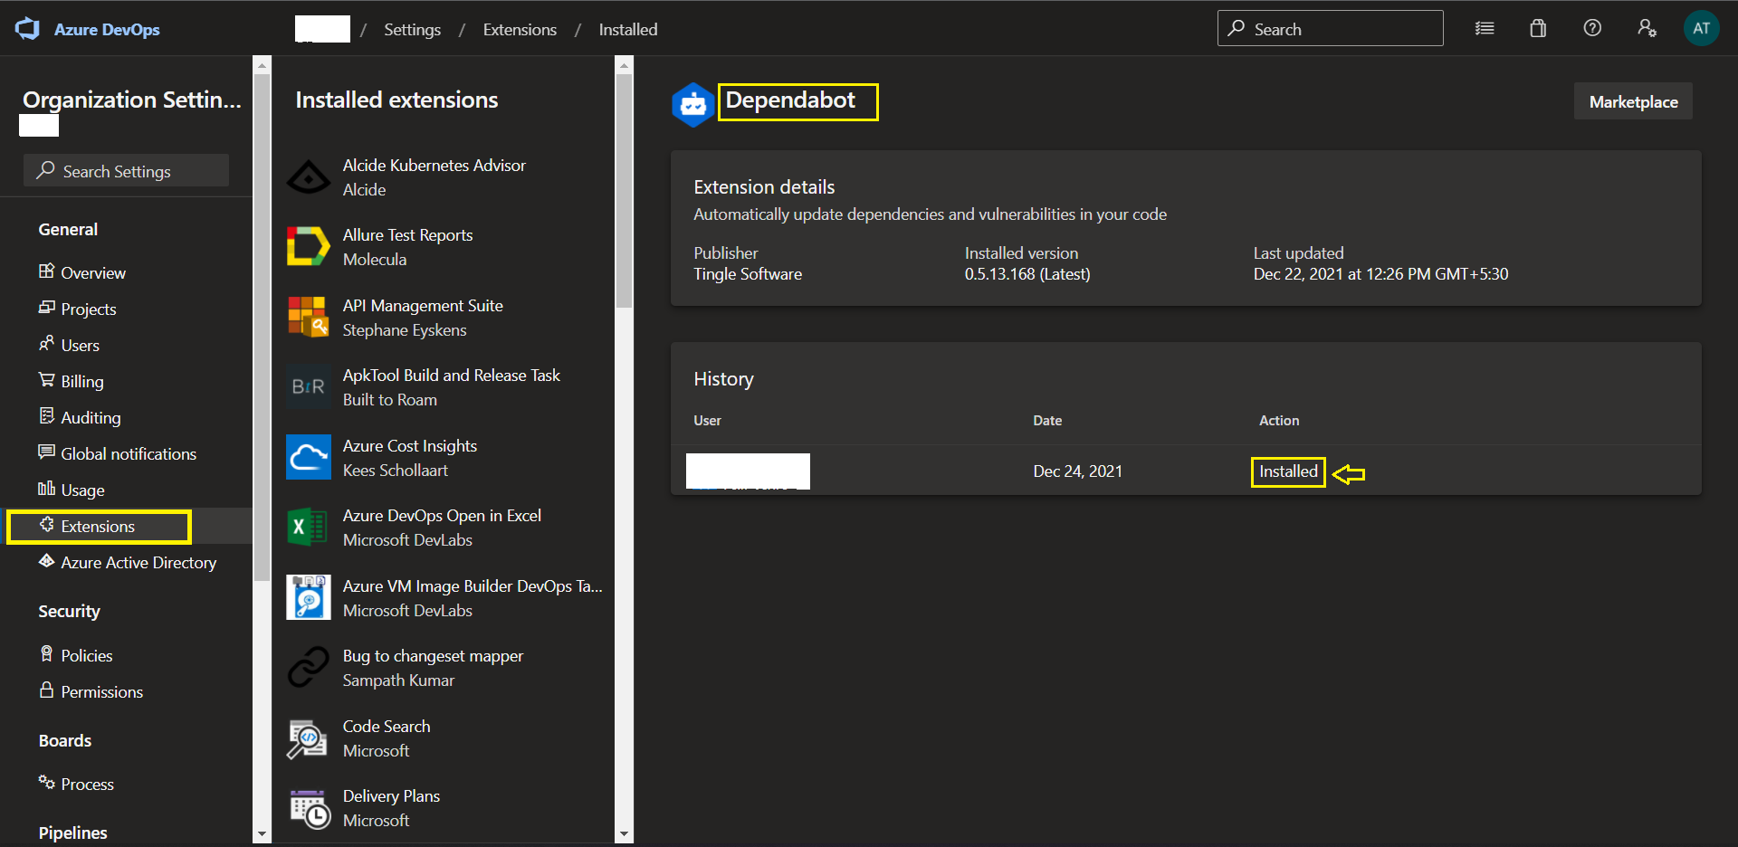Click the Extensions breadcrumb link
Image resolution: width=1738 pixels, height=847 pixels.
[x=520, y=30]
